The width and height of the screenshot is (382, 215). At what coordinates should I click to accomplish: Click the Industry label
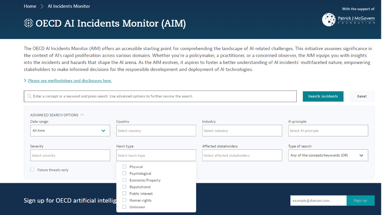209,121
